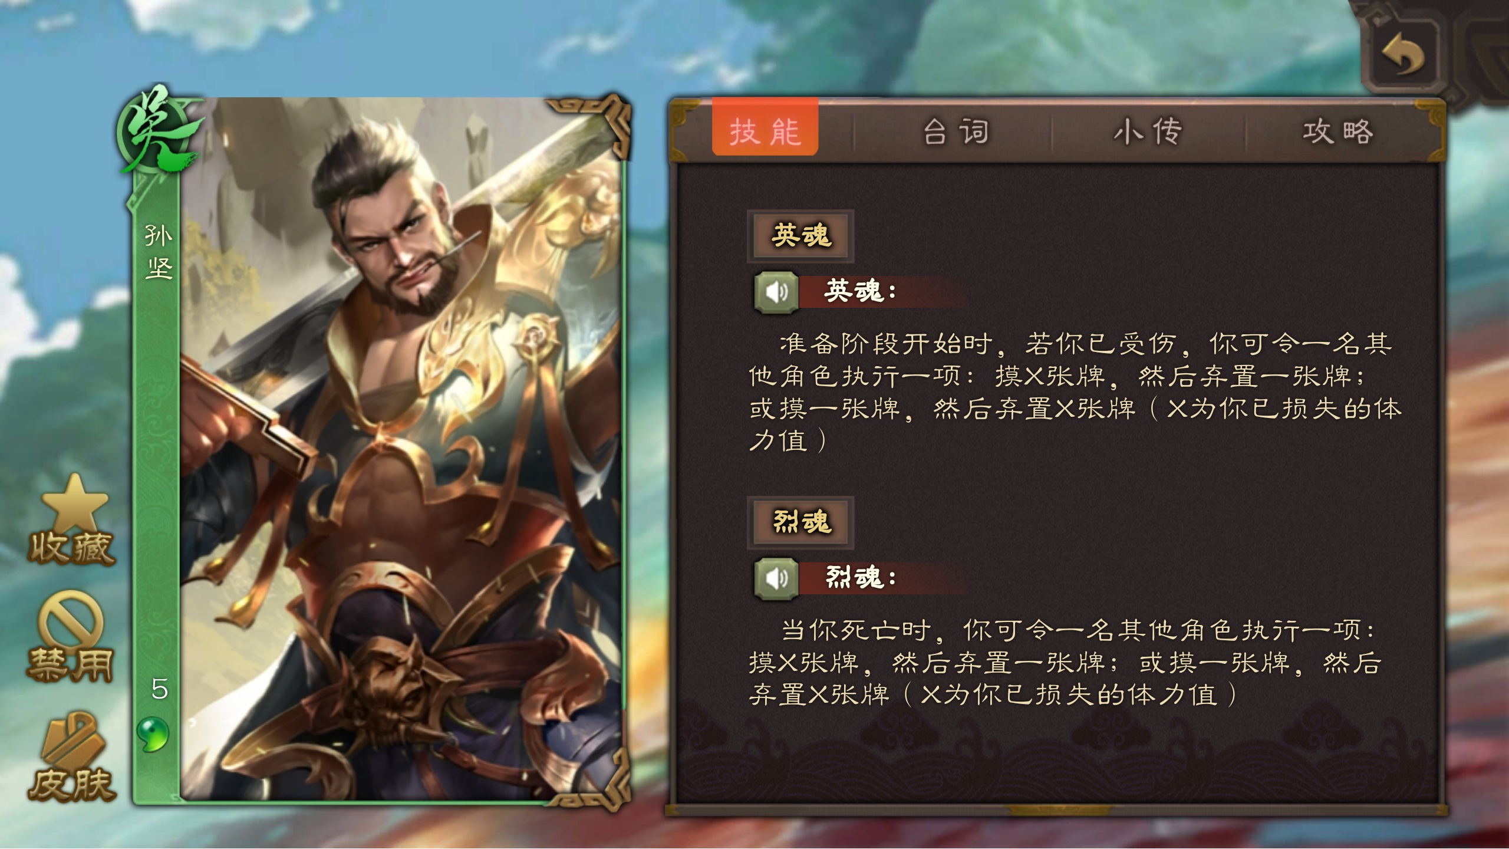Click the 英魂 skill name button
This screenshot has height=849, width=1509.
click(800, 236)
